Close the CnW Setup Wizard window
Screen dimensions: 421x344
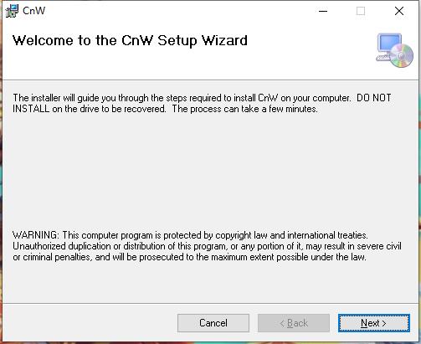[399, 11]
